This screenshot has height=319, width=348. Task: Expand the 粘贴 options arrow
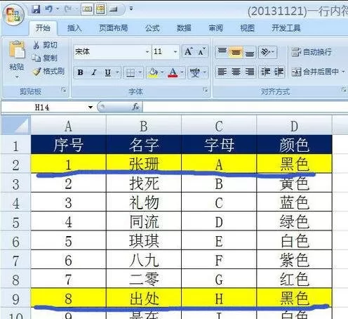click(17, 77)
